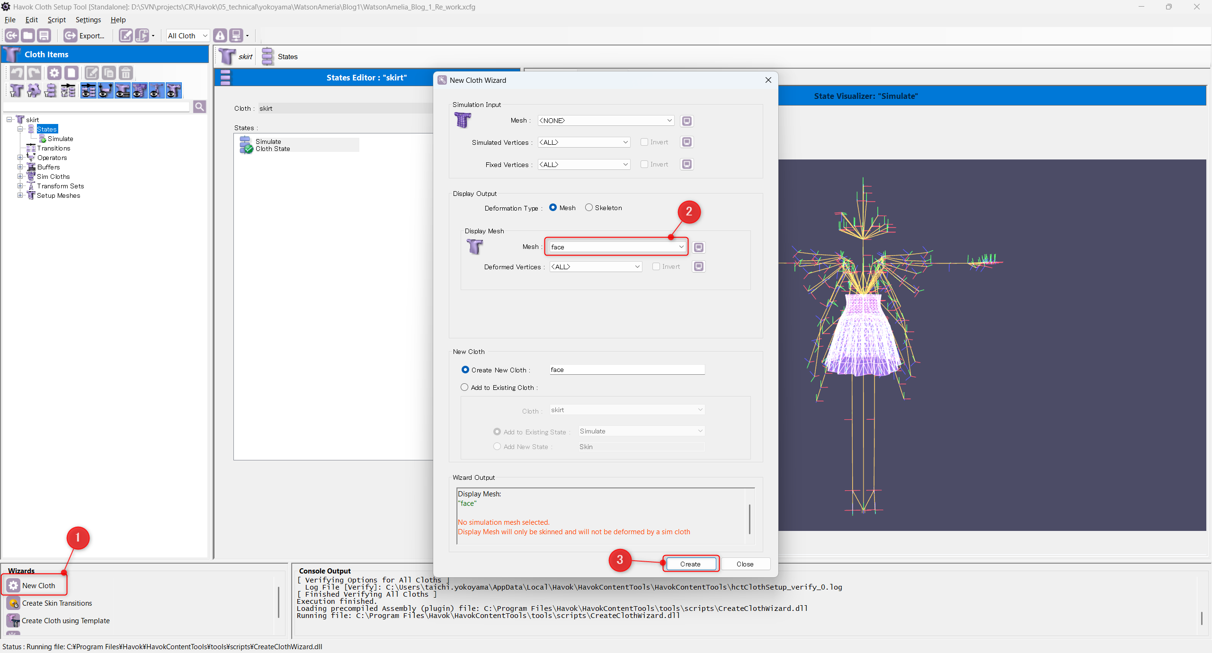
Task: Open the Simulated Vertices dropdown
Action: (x=584, y=142)
